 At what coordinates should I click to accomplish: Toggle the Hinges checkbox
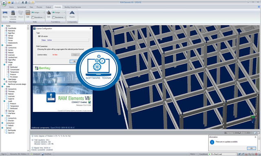click(7, 62)
